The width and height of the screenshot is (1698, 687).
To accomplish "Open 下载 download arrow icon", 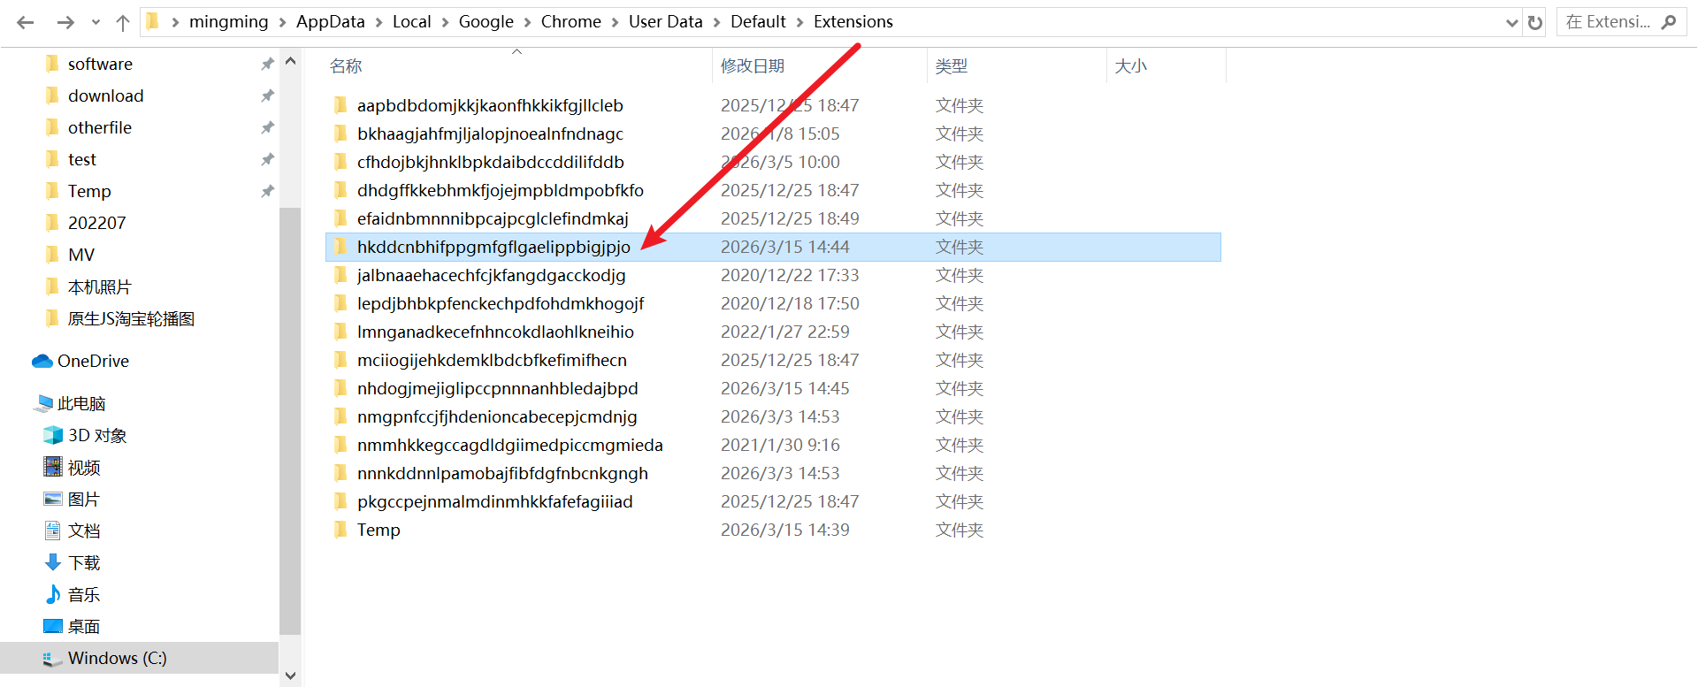I will (53, 562).
